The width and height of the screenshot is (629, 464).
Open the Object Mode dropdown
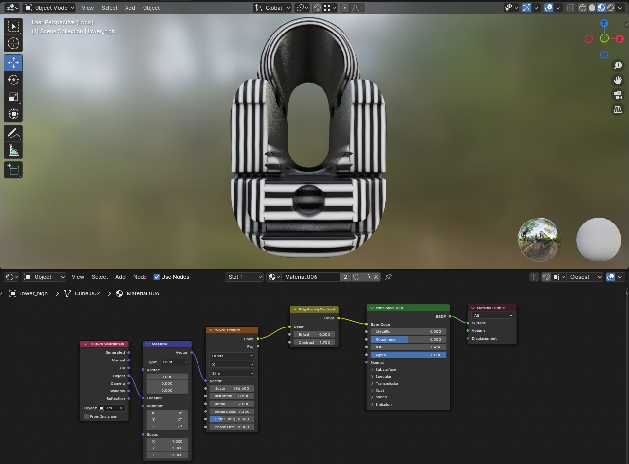(50, 8)
